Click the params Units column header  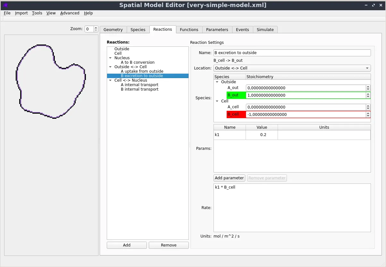coord(324,127)
